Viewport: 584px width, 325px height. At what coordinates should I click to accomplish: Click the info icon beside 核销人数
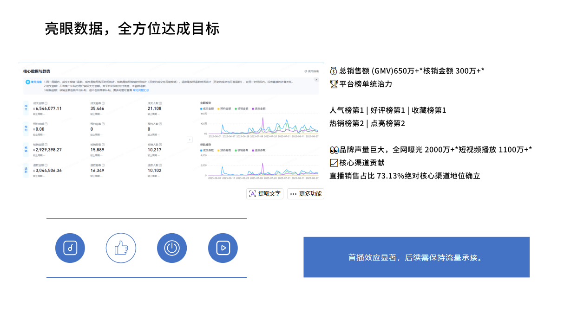click(160, 145)
